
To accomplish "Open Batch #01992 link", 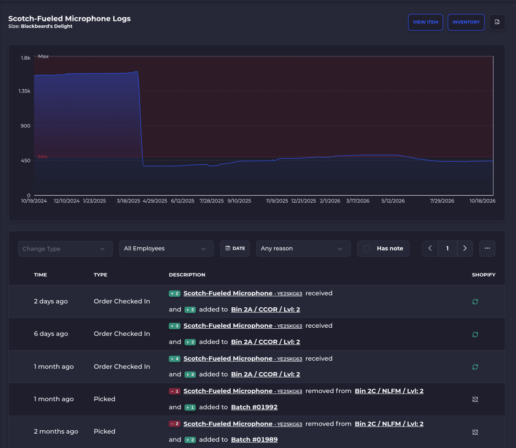I will [254, 407].
